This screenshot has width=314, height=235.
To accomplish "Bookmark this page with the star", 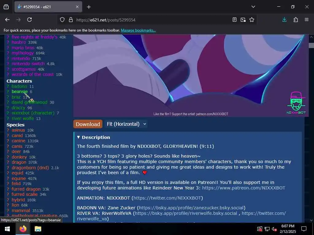I will 252,20.
